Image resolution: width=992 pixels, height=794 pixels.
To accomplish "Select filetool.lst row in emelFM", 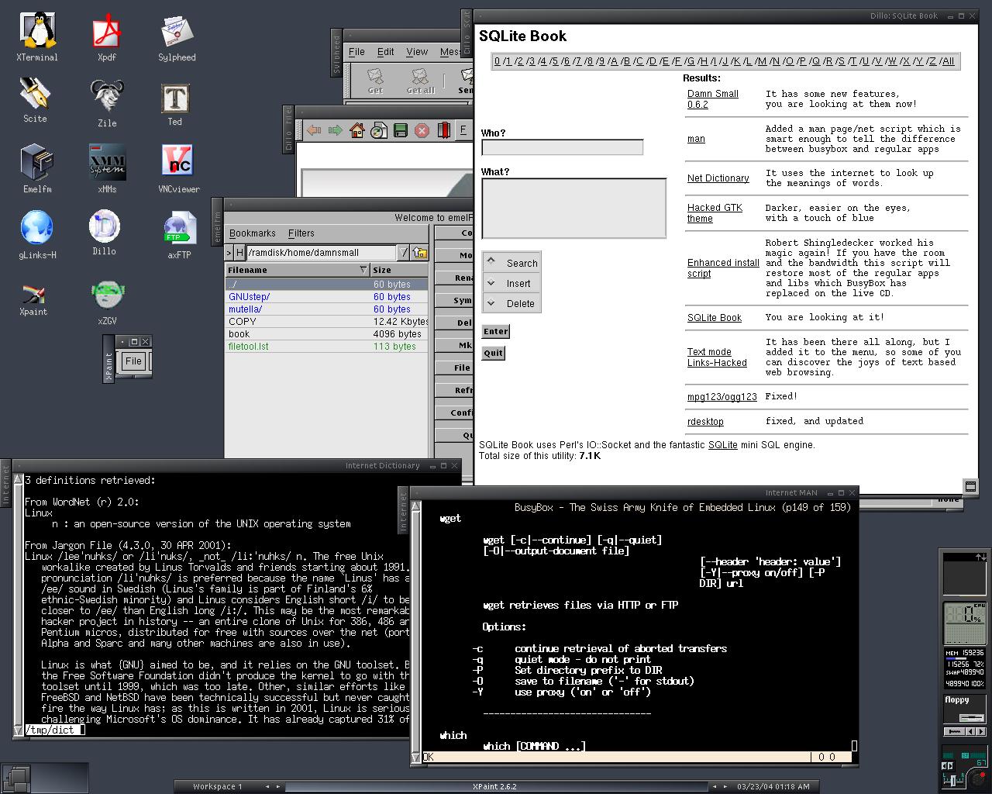I will 327,347.
